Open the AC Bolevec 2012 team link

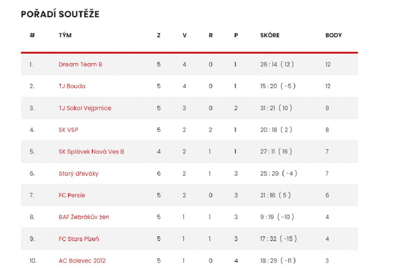(82, 261)
